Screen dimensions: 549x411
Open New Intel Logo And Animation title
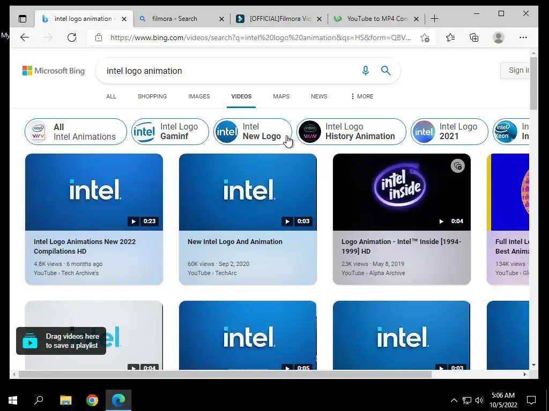point(235,241)
